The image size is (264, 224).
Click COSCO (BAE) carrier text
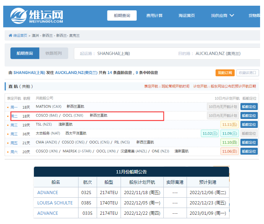(x=47, y=115)
